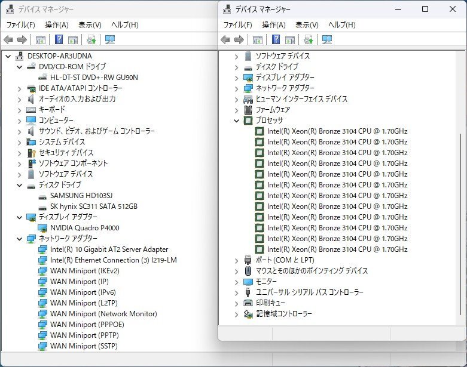Select Intel(R) Ethernet Connection (3) I219-LM
This screenshot has width=467, height=367.
click(113, 260)
